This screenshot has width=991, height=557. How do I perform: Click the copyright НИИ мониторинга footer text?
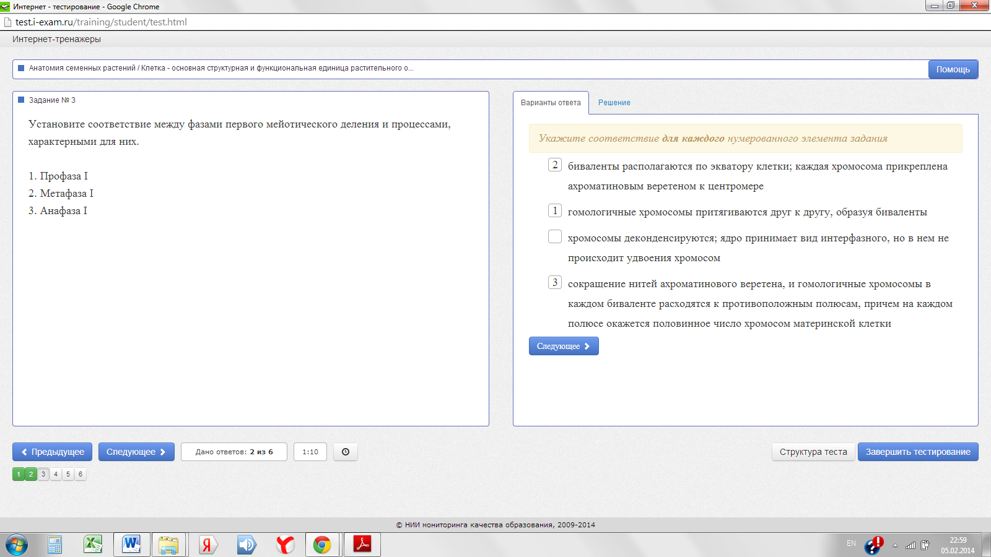point(495,525)
